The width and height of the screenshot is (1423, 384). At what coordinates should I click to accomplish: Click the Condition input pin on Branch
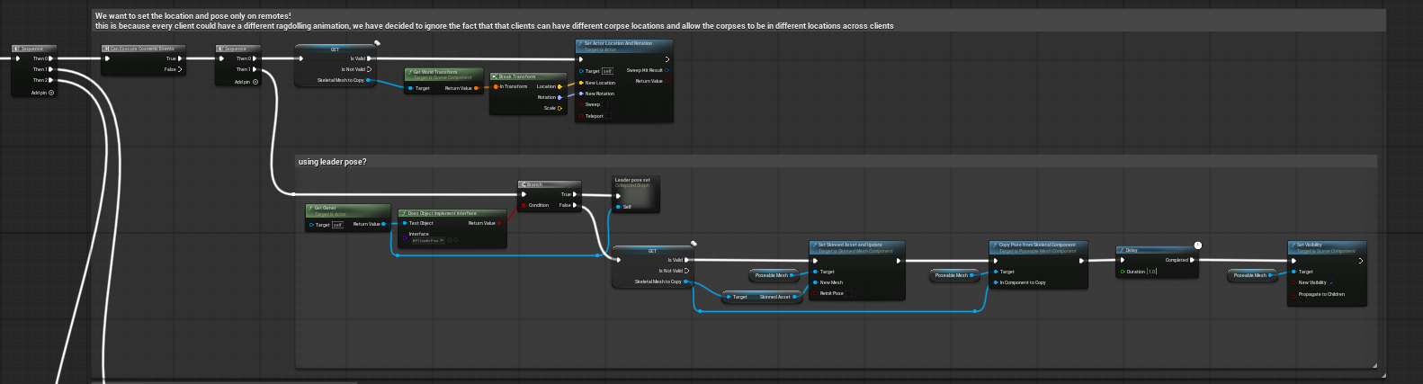524,205
